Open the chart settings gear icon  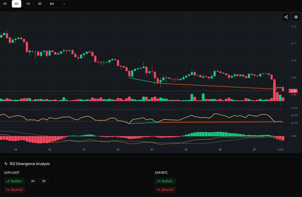pos(296,17)
